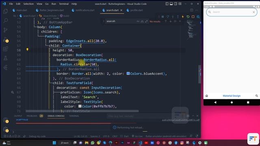Open the Source Control view
260x146 pixels.
click(x=5, y=30)
